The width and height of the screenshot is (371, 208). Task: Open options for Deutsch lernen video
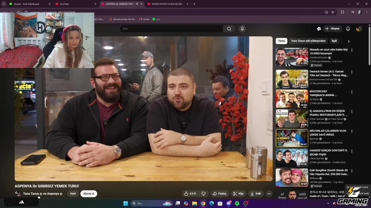352,72
